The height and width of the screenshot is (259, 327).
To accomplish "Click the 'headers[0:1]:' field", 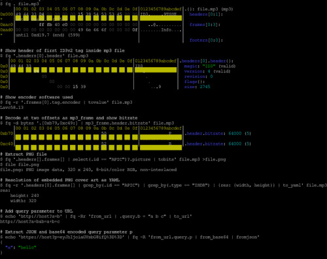I will coord(206,14).
